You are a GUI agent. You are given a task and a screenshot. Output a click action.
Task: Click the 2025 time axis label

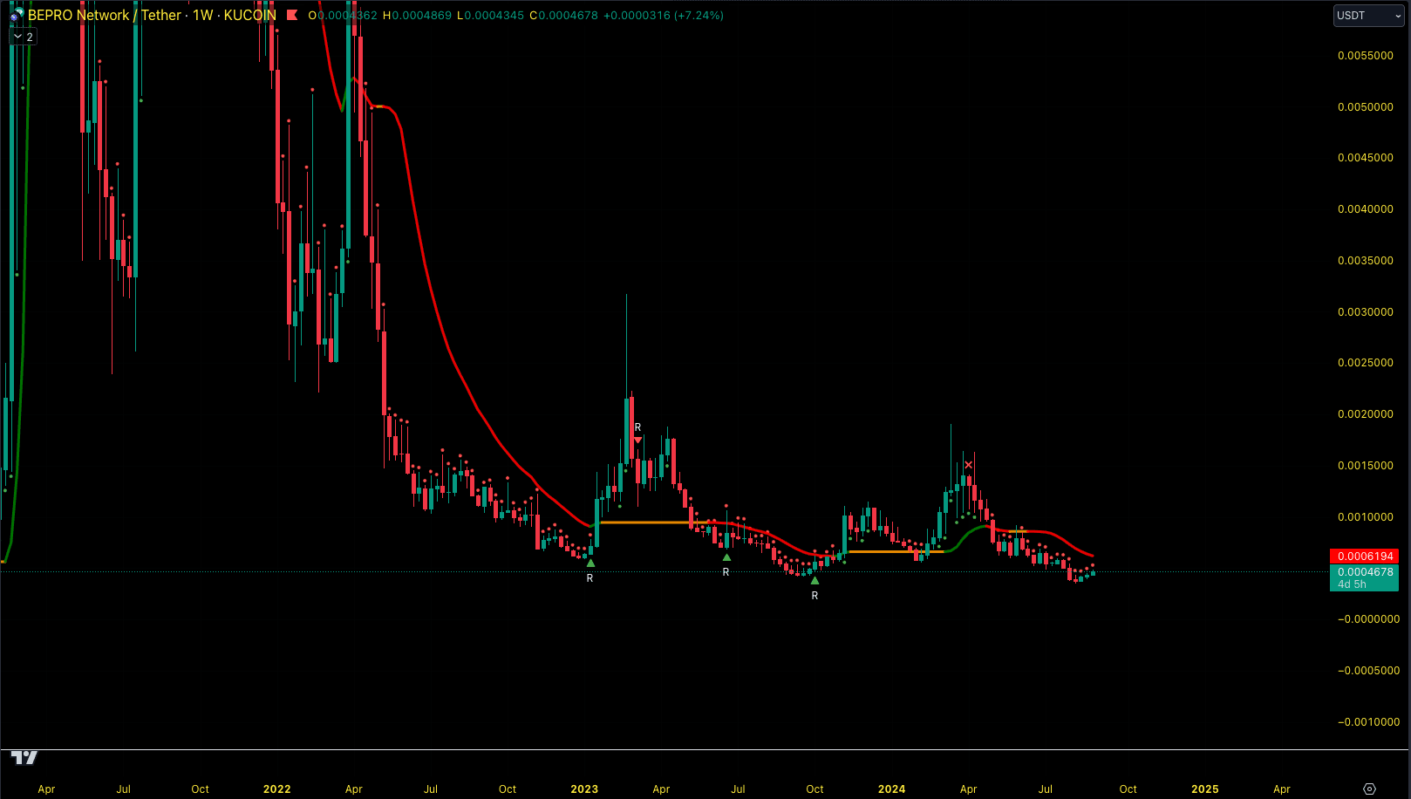tap(1205, 789)
